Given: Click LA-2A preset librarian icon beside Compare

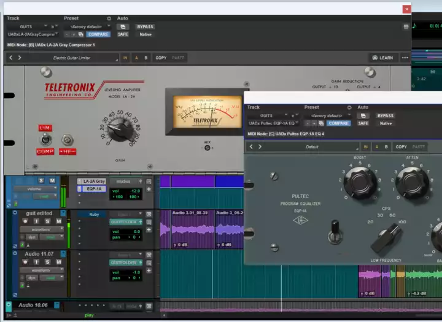Looking at the screenshot, I should pos(81,34).
